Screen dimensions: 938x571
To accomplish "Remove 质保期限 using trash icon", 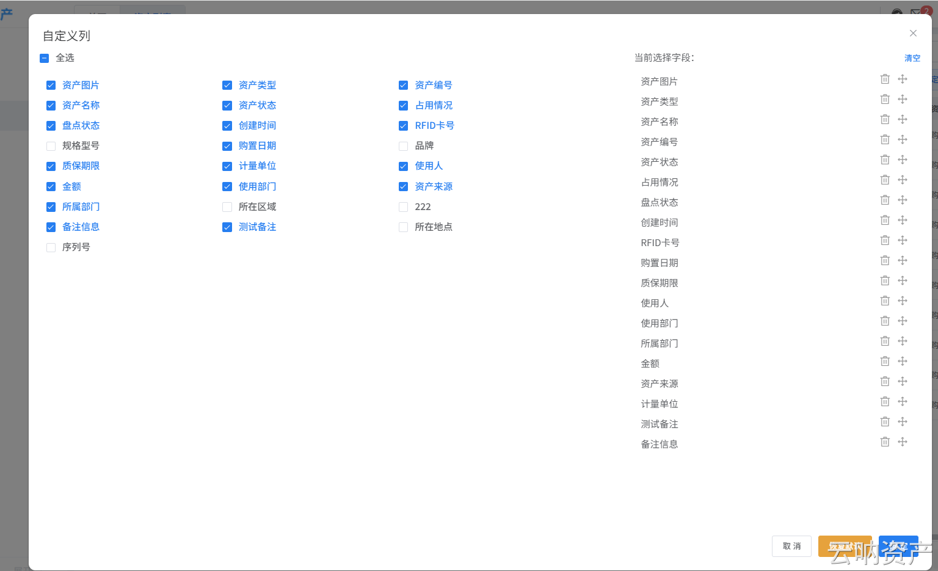I will [885, 280].
